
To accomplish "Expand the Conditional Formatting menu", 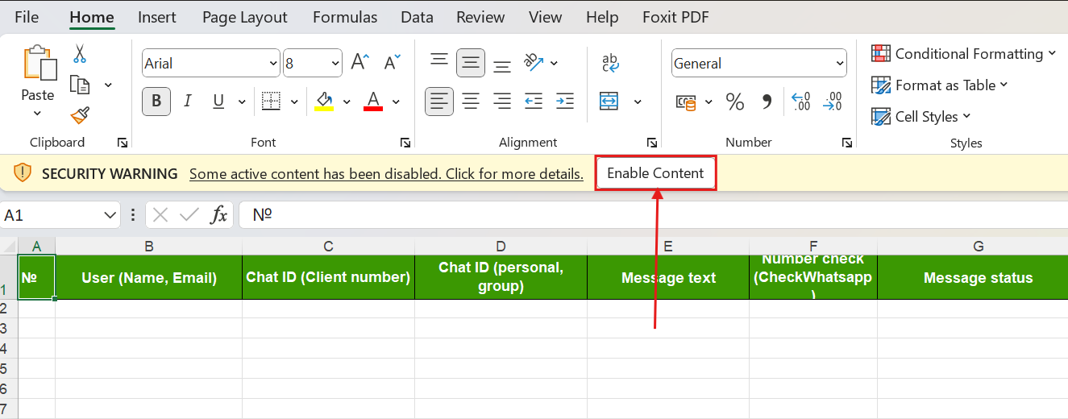I will (x=963, y=54).
